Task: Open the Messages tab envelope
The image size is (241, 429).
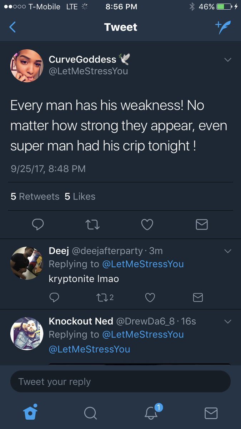Action: click(x=211, y=413)
